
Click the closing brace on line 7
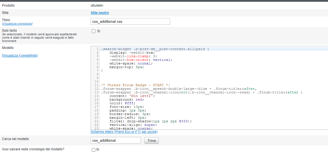102,71
